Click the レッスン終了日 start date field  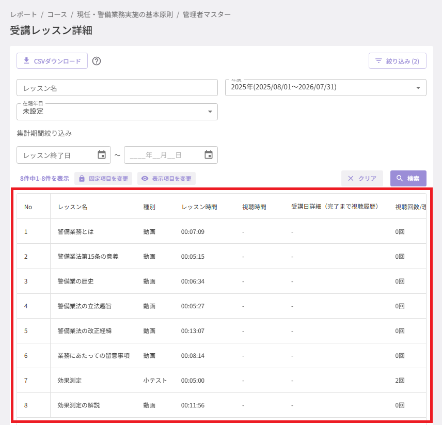(64, 155)
